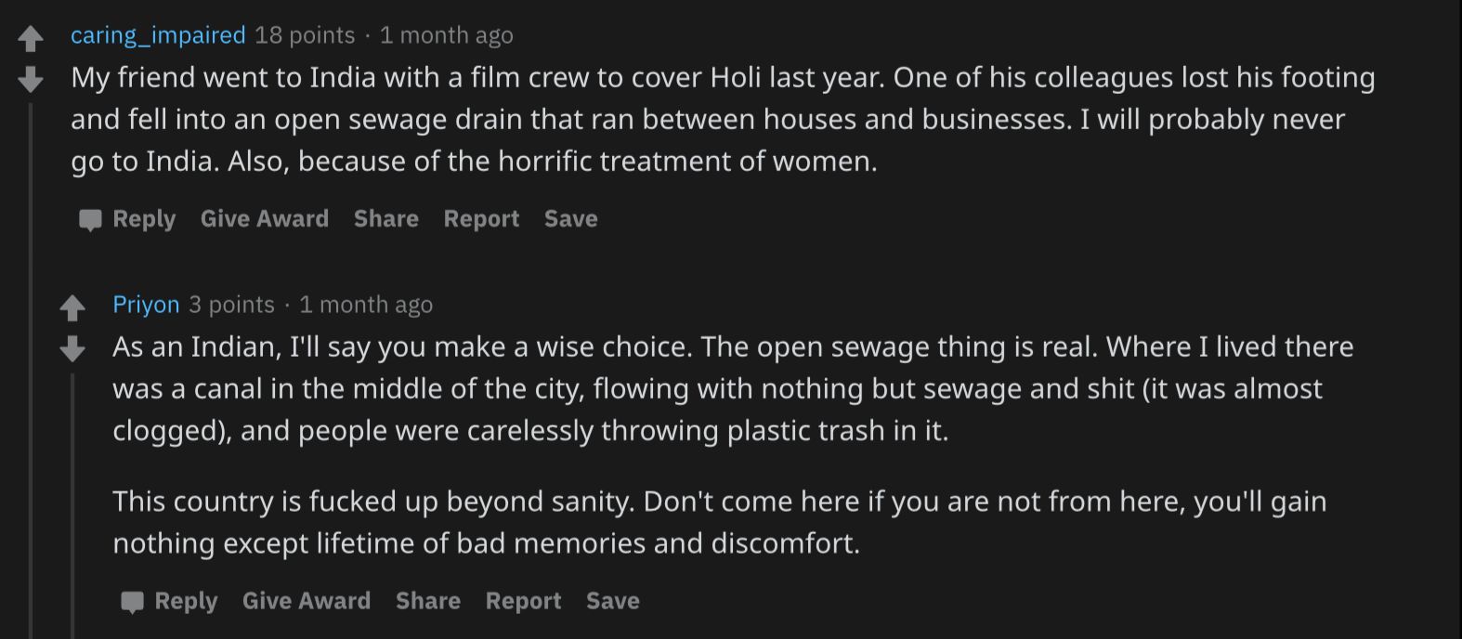
Task: Share Priyon's comment
Action: click(428, 601)
